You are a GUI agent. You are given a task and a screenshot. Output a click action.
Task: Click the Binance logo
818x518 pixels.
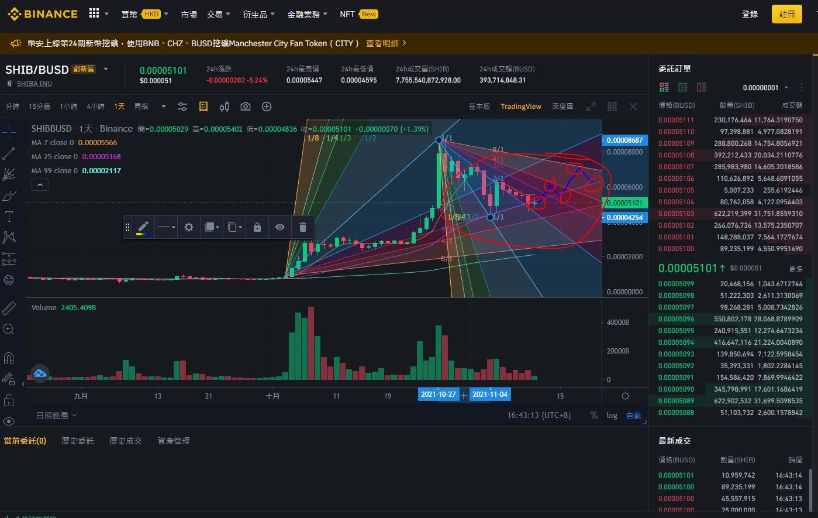[x=43, y=14]
